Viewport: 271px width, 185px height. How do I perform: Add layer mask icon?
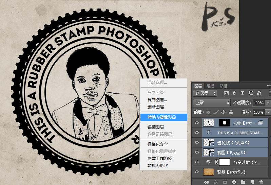tap(225, 182)
